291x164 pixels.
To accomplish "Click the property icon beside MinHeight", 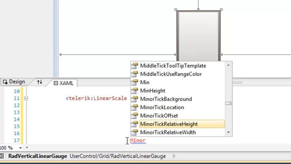I will tap(135, 91).
